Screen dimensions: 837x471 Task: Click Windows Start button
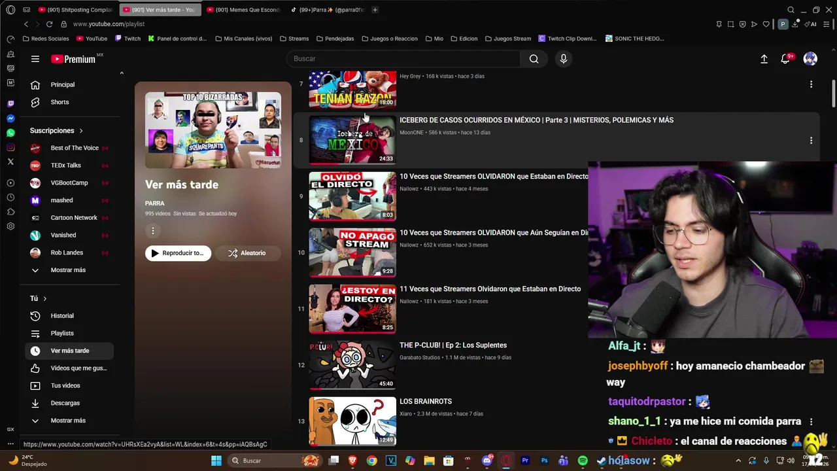pyautogui.click(x=216, y=461)
